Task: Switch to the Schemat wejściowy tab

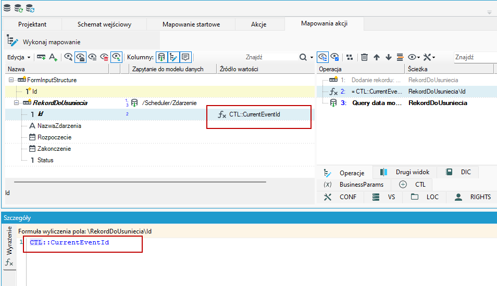Action: click(x=104, y=24)
